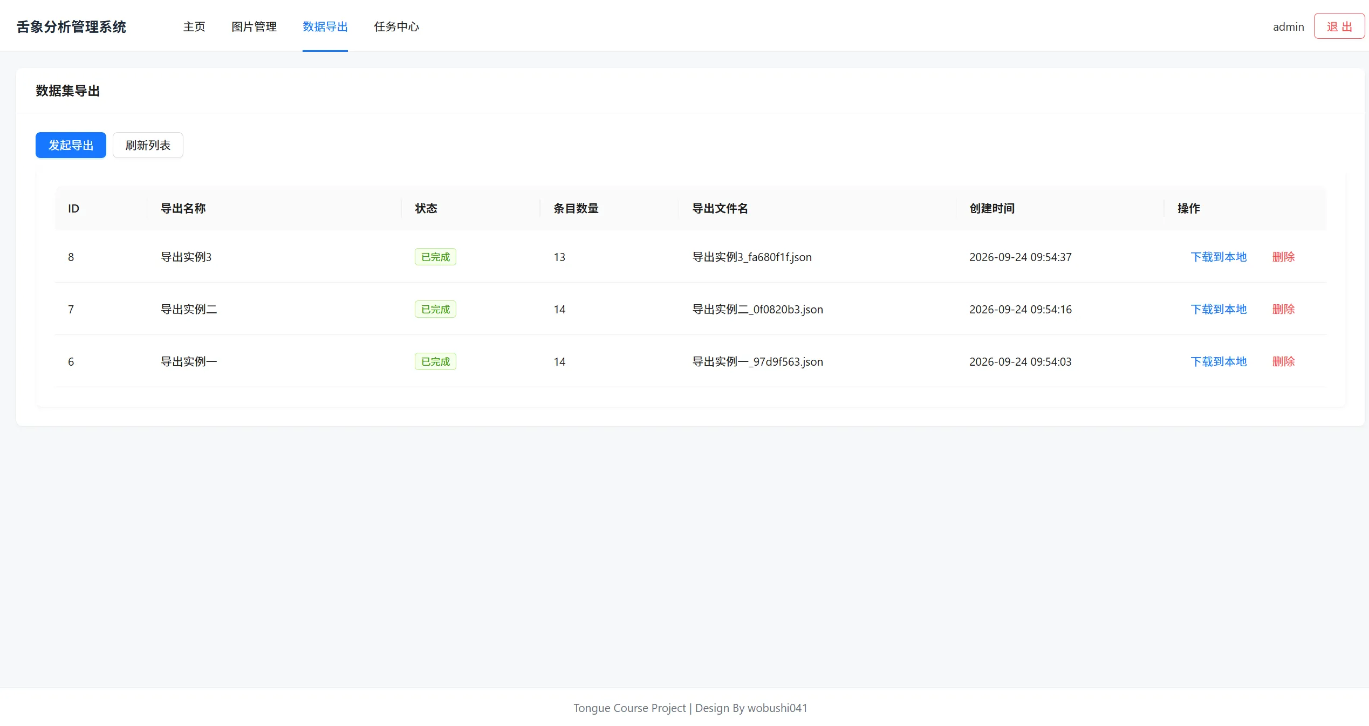This screenshot has width=1369, height=726.
Task: Download 导出实例二 to local
Action: point(1219,309)
